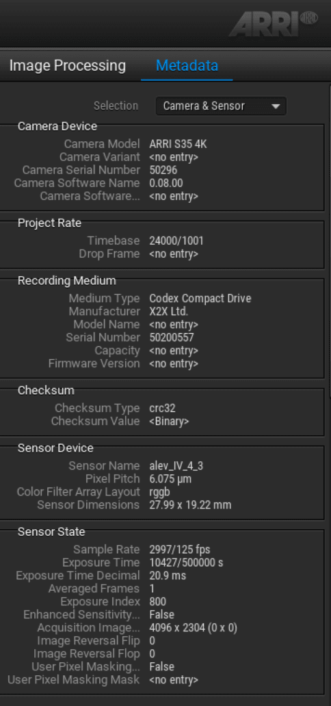Switch to the Image Processing tab
Viewport: 331px width, 706px height.
pos(68,66)
